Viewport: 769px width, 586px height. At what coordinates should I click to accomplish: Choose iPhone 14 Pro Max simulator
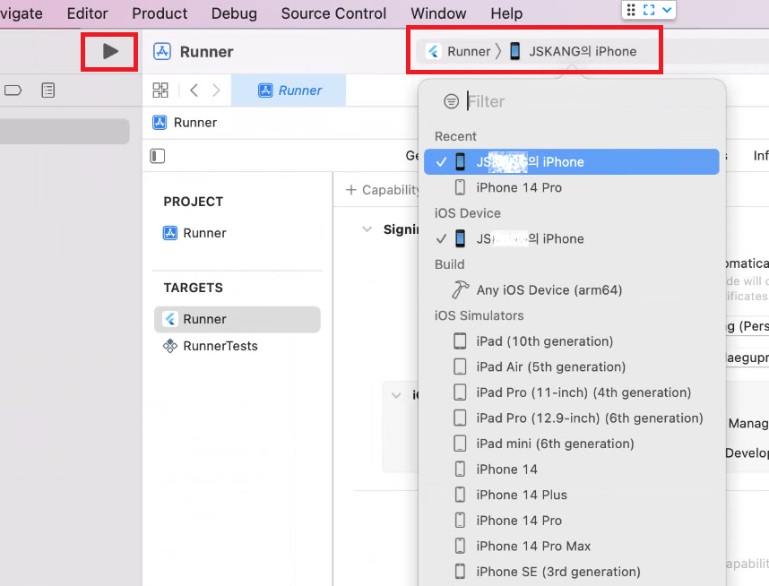point(571,546)
